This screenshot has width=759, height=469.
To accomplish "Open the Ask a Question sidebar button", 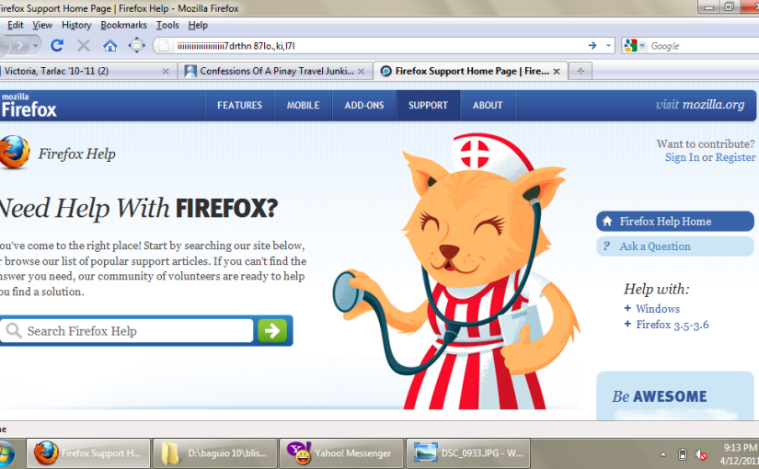I will click(674, 246).
